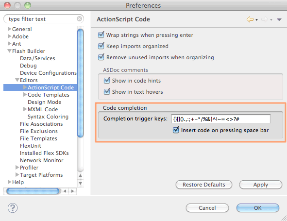Toggle Show in code hints checkbox
This screenshot has width=287, height=221.
tap(107, 80)
